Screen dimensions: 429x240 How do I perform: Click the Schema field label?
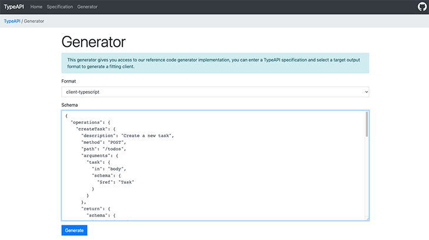click(71, 104)
